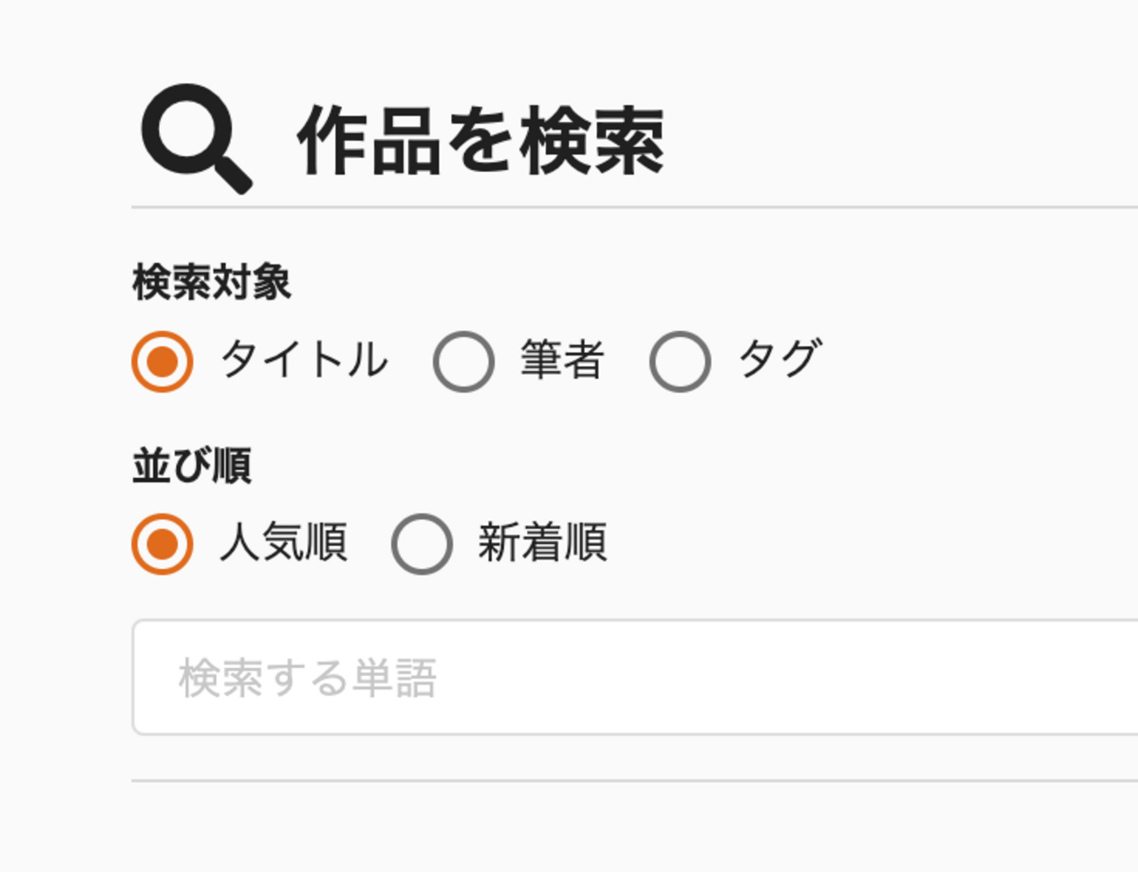Choose the 人気順 radio button circle
Image resolution: width=1138 pixels, height=872 pixels.
tap(162, 544)
